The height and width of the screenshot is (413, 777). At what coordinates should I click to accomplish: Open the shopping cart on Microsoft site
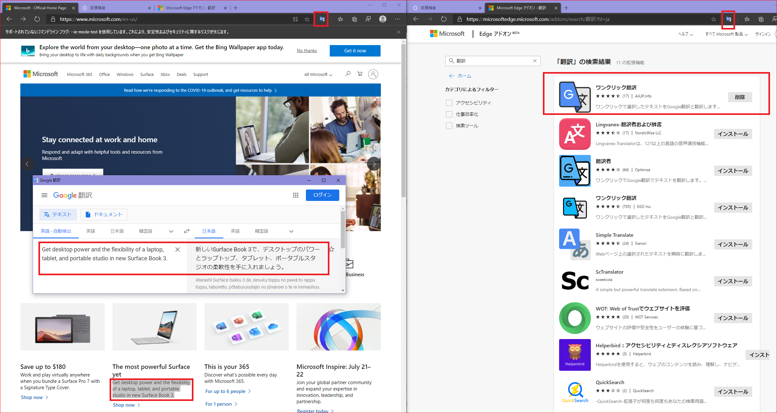tap(360, 74)
